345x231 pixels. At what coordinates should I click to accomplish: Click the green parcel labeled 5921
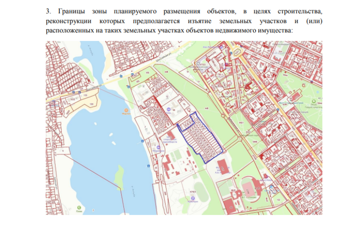coord(241,123)
